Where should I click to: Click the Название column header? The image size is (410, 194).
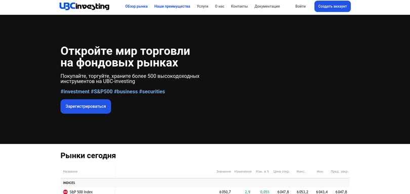(70, 172)
